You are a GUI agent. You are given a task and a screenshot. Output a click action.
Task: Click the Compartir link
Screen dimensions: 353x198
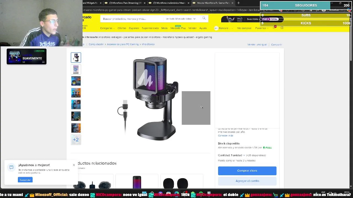tap(276, 45)
